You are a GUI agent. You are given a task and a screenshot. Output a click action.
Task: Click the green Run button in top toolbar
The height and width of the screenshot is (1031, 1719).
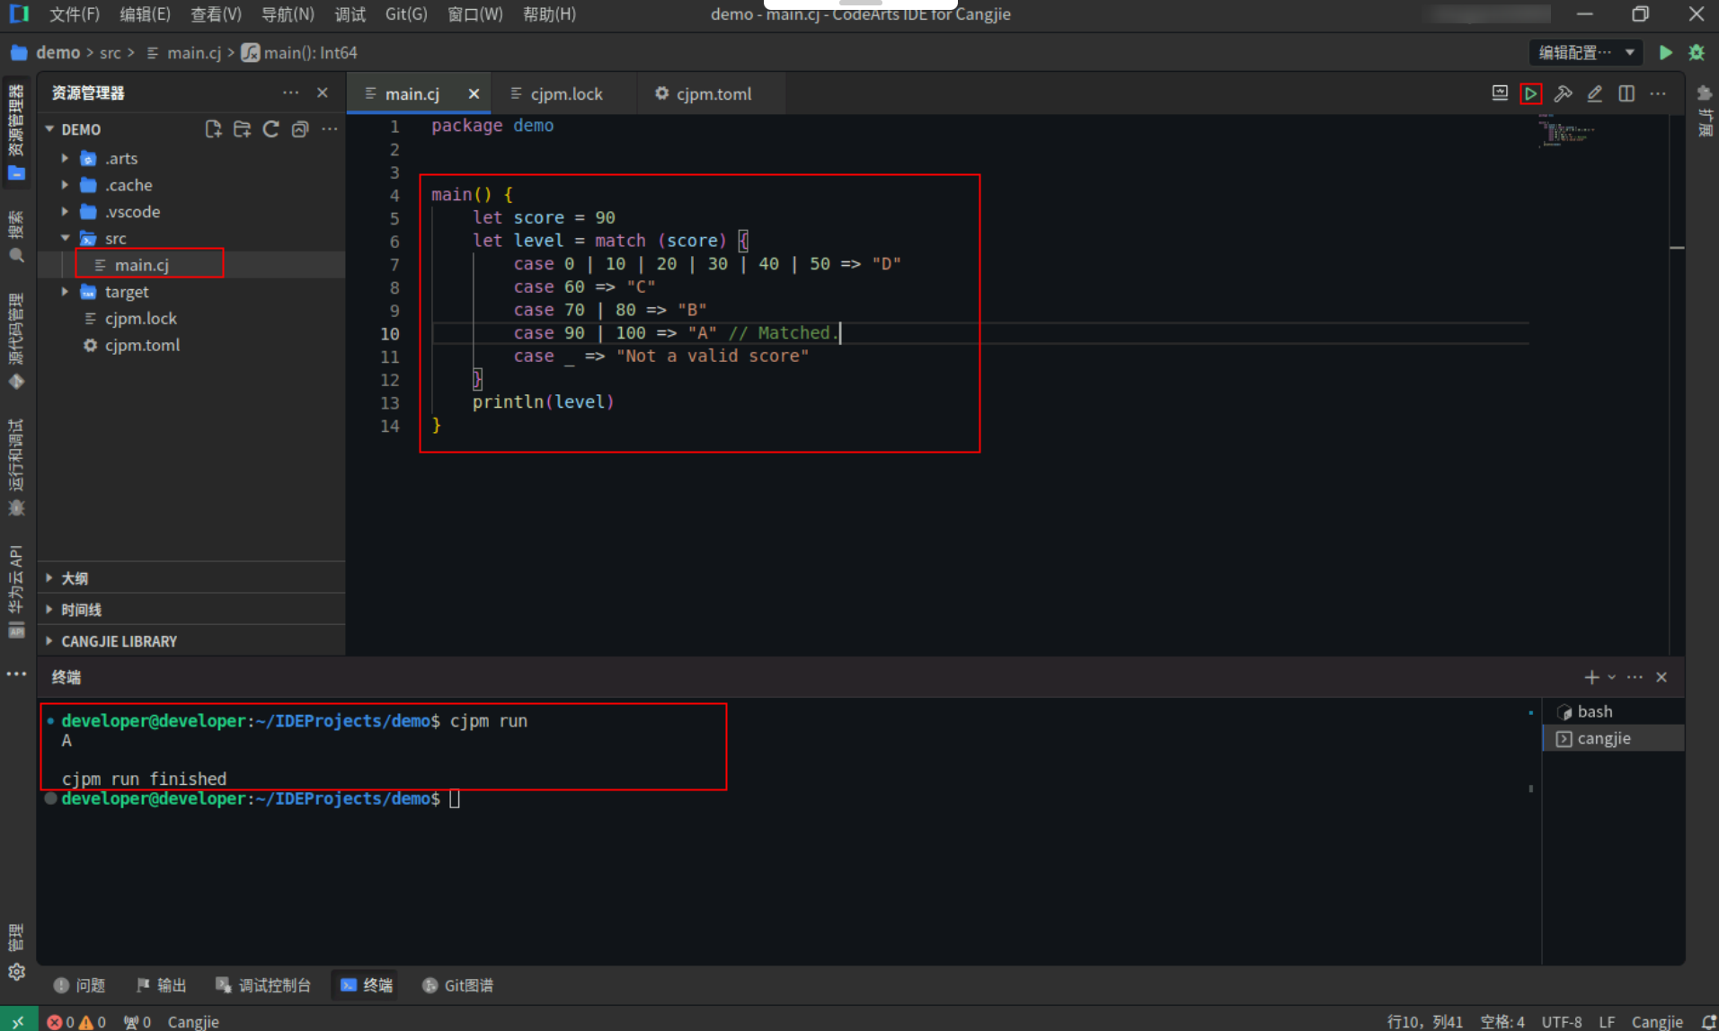tap(1665, 53)
